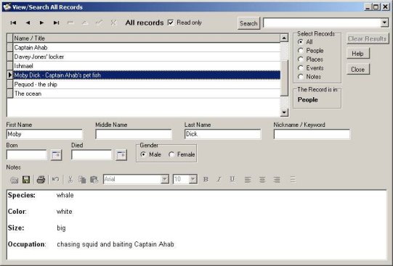393x266 pixels.
Task: Open the Arial font name dropdown
Action: (x=165, y=179)
